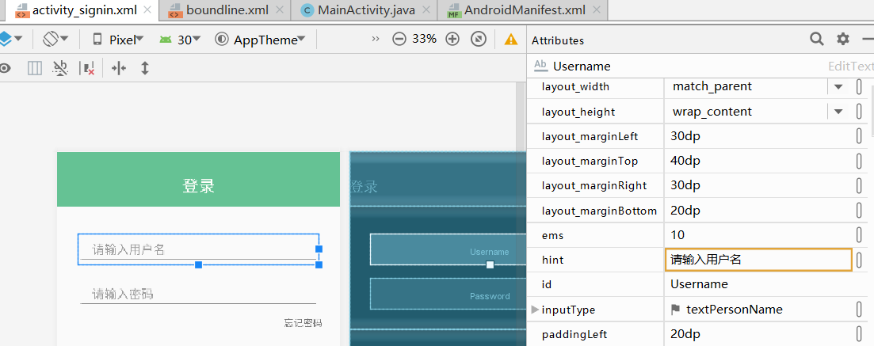Minimize the Attributes panel
This screenshot has height=346, width=874.
point(868,39)
